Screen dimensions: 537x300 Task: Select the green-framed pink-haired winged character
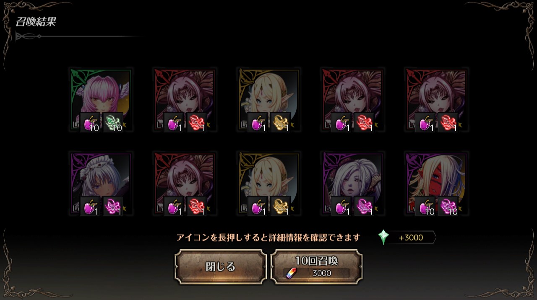[x=101, y=100]
